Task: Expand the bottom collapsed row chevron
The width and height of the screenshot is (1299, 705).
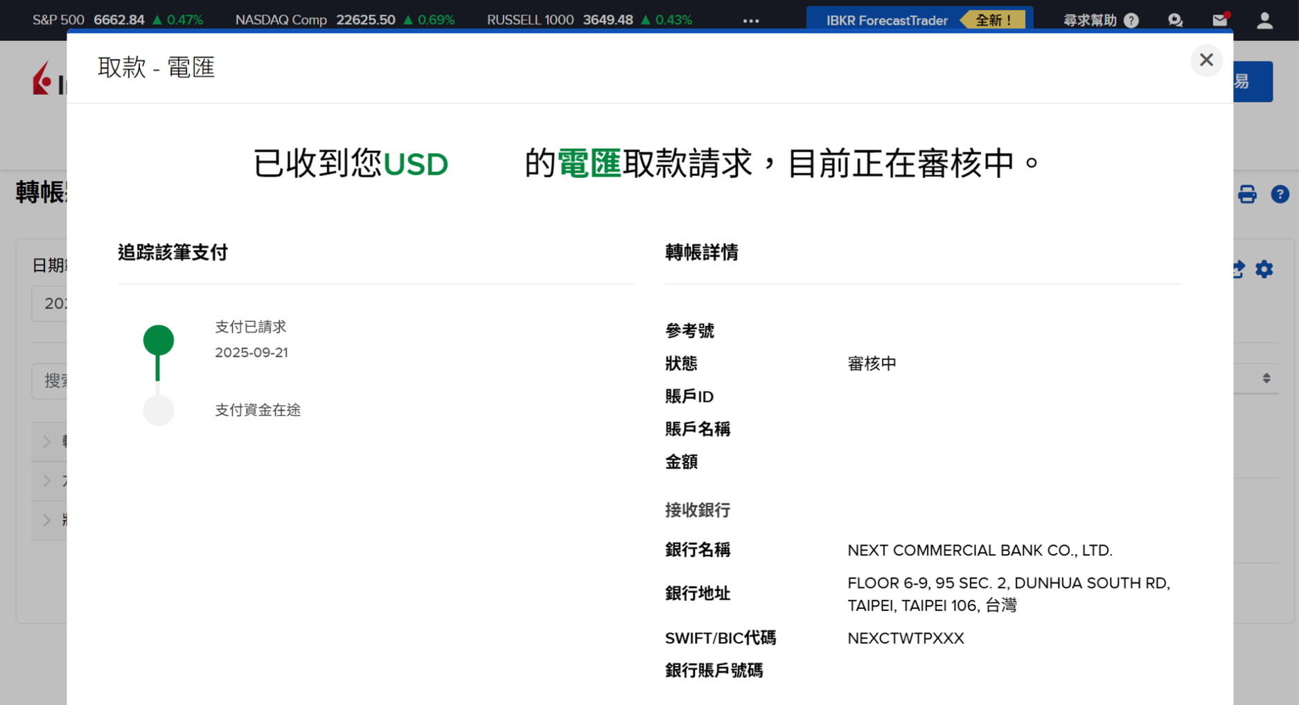Action: (x=47, y=519)
